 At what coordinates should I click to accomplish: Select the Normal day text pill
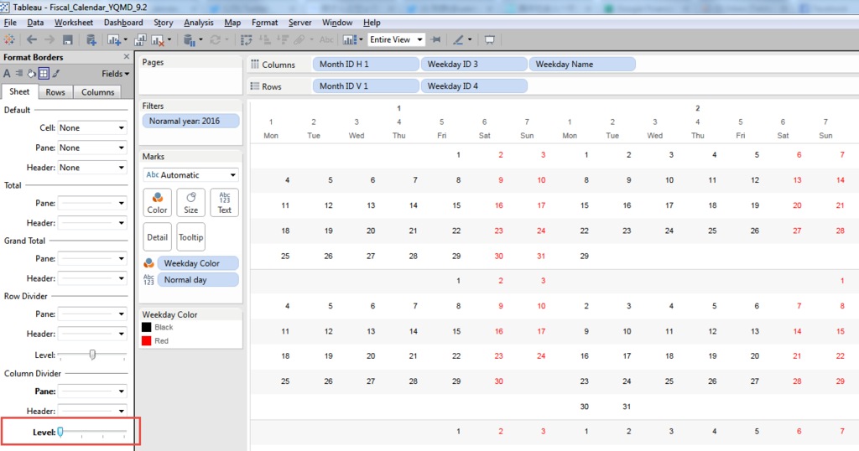click(x=198, y=280)
